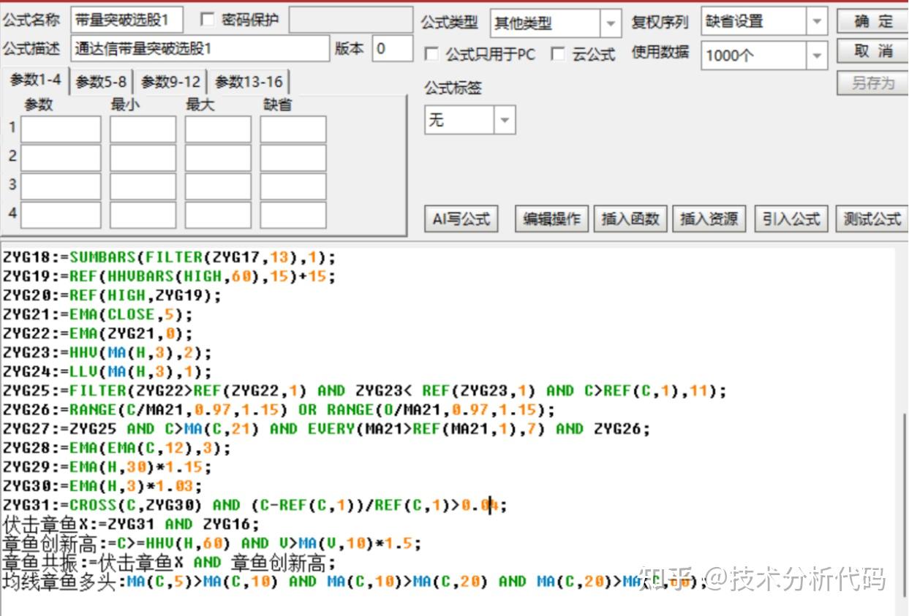The image size is (909, 616).
Task: Click row 1 最小 field
Action: (143, 129)
